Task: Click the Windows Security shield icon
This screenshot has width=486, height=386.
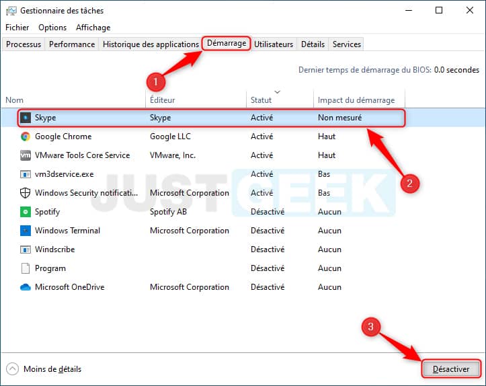Action: point(26,193)
